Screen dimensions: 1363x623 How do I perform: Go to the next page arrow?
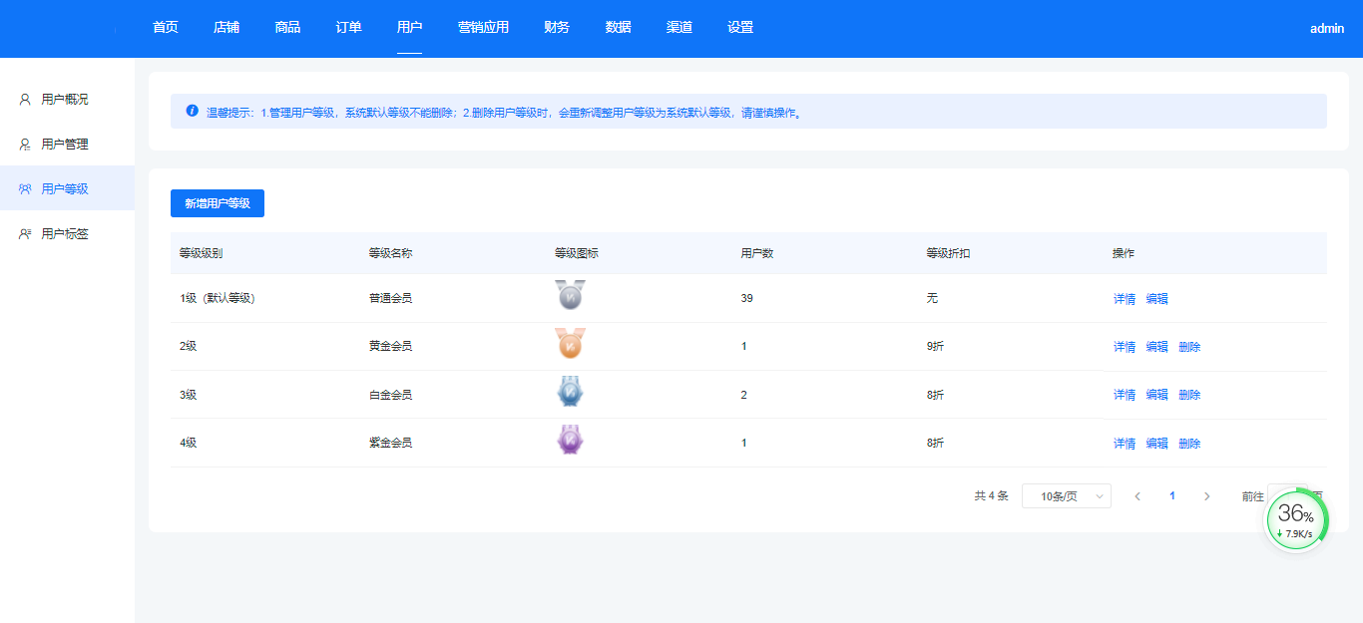pos(1206,496)
